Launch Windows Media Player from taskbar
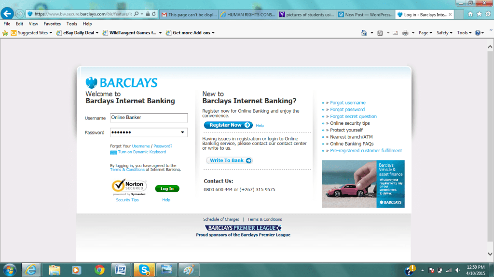 pyautogui.click(x=76, y=270)
